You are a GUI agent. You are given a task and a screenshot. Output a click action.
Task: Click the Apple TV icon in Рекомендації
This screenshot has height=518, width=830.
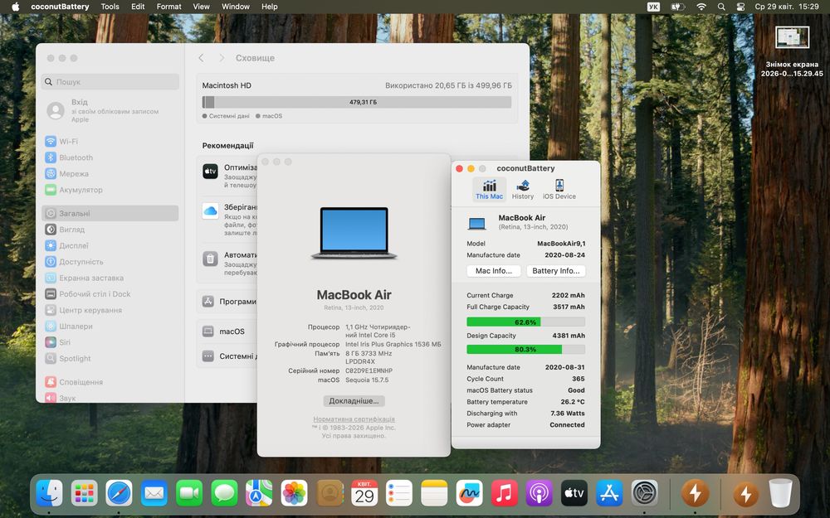point(210,172)
